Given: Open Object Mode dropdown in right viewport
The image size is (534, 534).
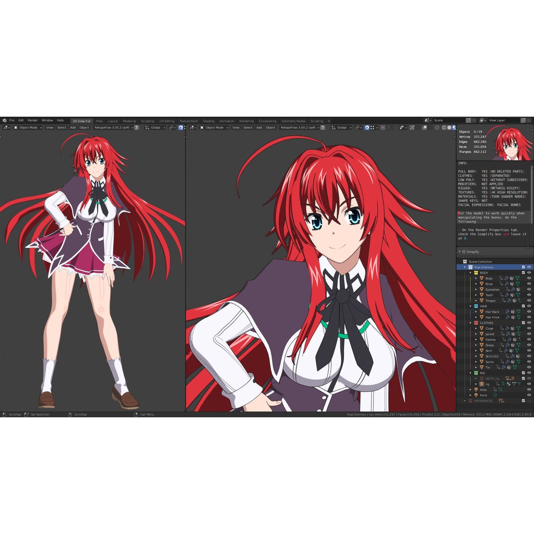Looking at the screenshot, I should [x=214, y=128].
